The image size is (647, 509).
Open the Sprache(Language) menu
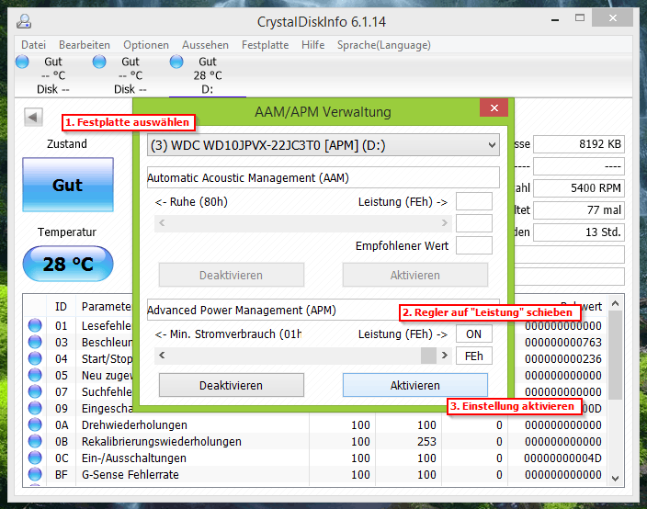click(x=384, y=45)
